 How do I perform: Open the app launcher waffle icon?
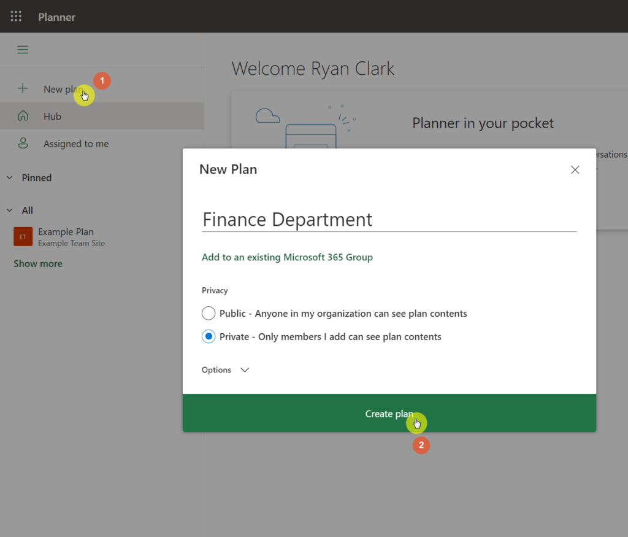click(16, 17)
